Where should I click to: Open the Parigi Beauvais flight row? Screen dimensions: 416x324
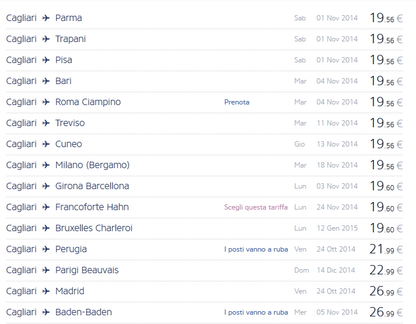(86, 270)
